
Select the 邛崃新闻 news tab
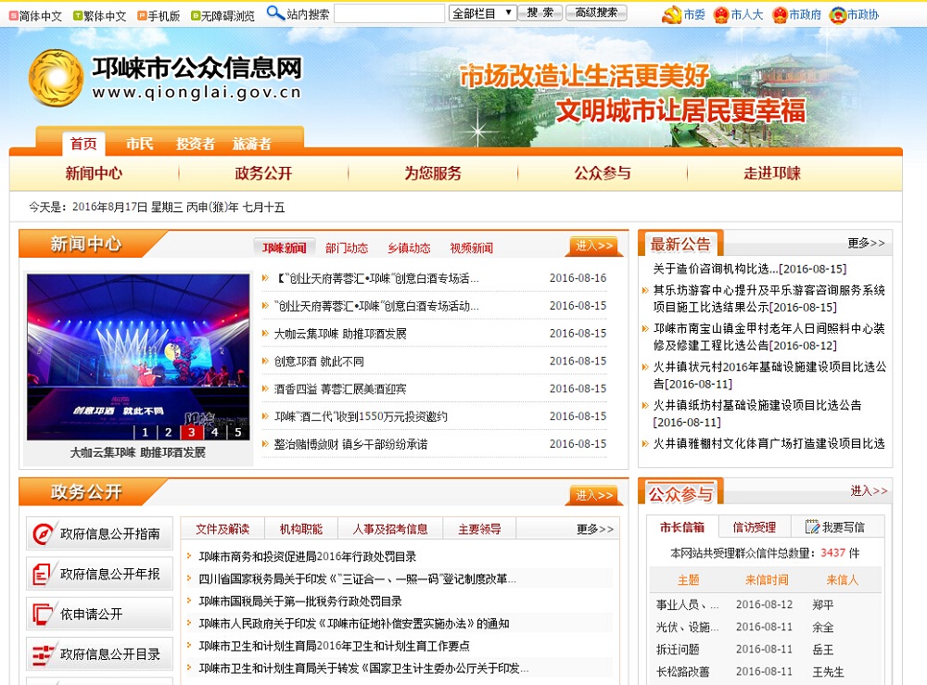point(285,247)
